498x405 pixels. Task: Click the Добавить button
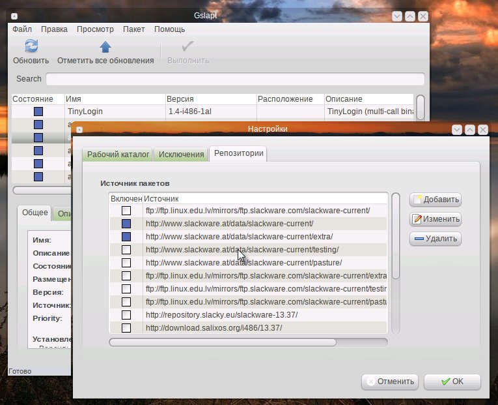pyautogui.click(x=436, y=200)
